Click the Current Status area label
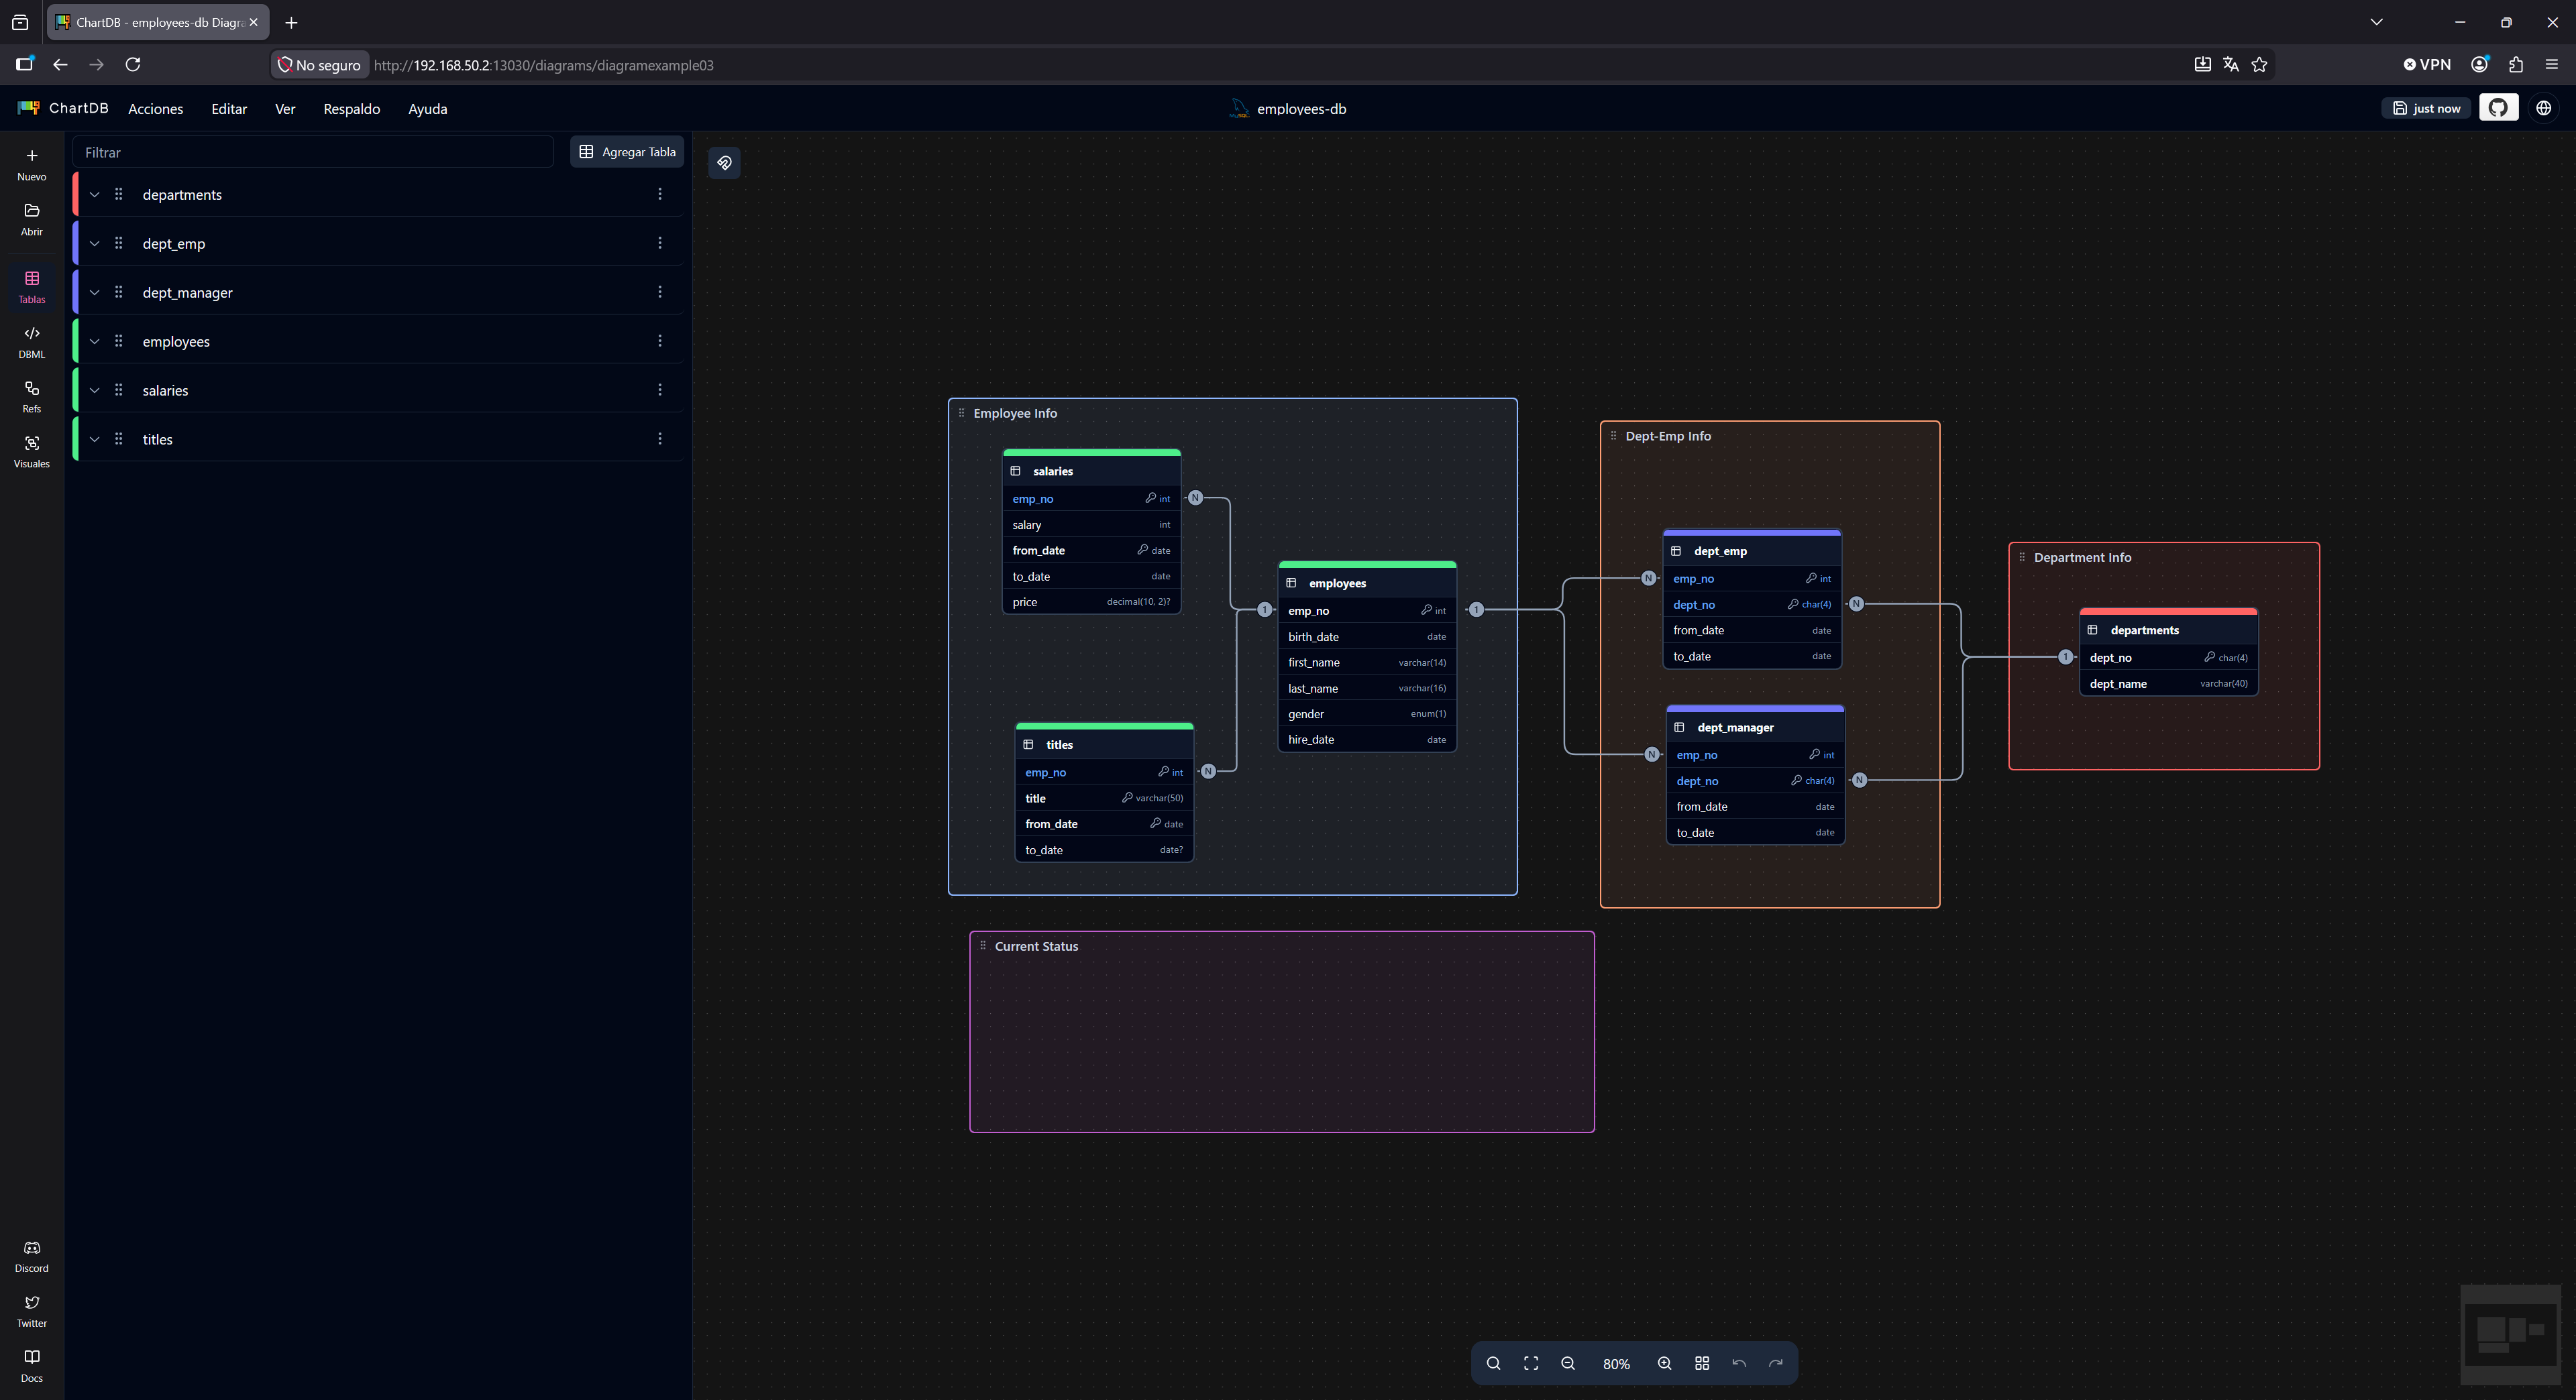 (x=1036, y=946)
